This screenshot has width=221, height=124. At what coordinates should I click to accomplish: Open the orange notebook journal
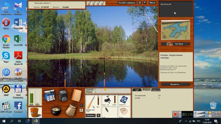tap(76, 95)
